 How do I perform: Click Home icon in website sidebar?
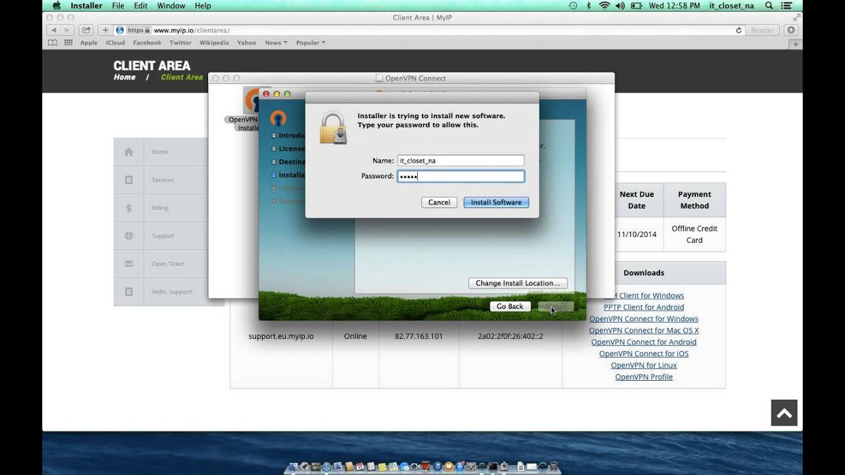pos(129,152)
